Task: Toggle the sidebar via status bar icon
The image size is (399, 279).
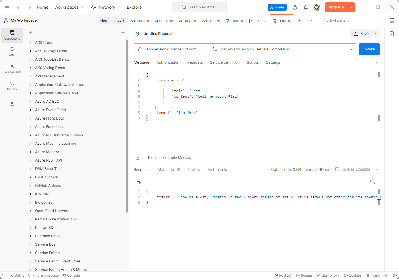Action: (x=4, y=275)
